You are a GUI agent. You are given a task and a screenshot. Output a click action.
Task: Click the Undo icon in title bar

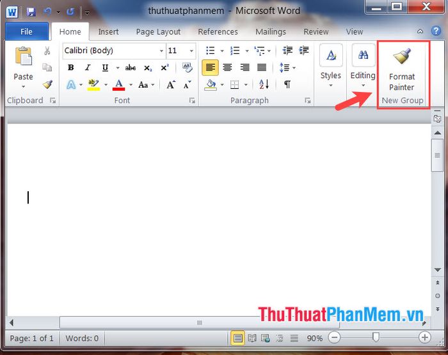pyautogui.click(x=47, y=12)
